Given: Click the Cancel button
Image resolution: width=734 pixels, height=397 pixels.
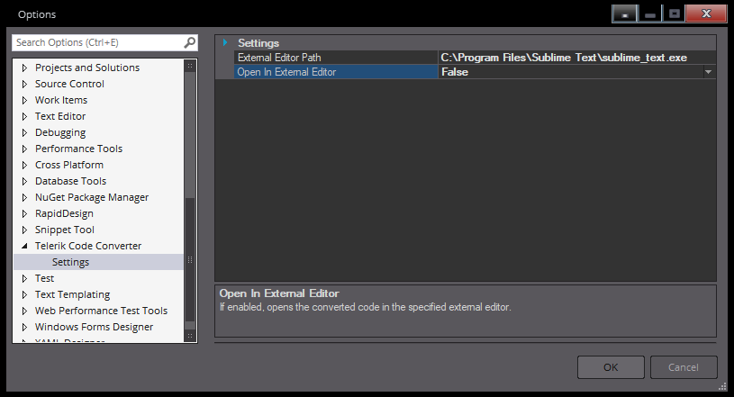Looking at the screenshot, I should tap(684, 367).
